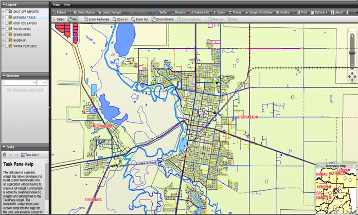358x215 pixels.
Task: Open the Maps menu
Action: click(x=57, y=4)
